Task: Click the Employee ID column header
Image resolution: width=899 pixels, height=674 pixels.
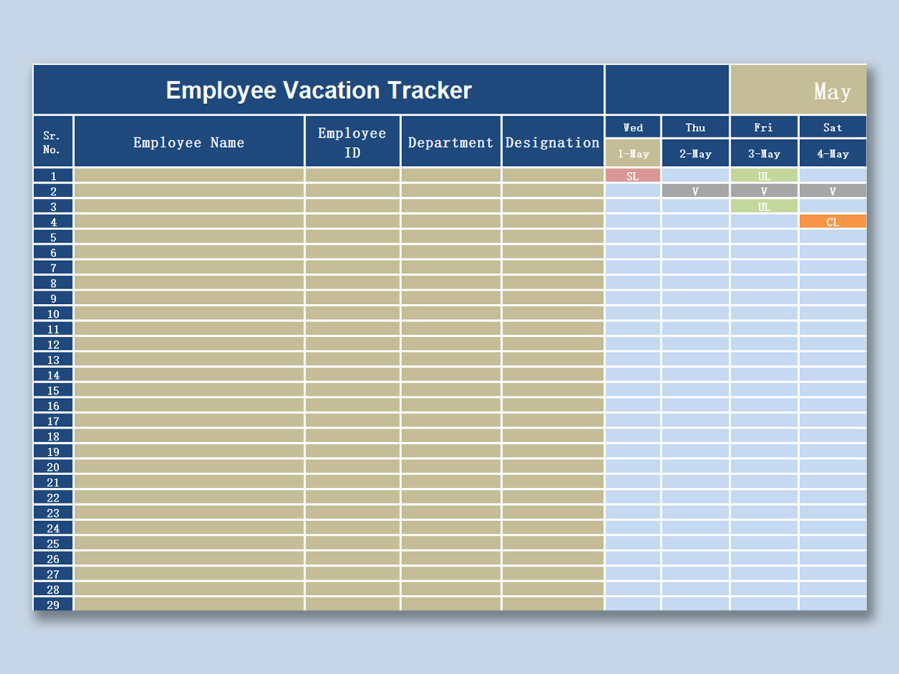Action: (352, 142)
